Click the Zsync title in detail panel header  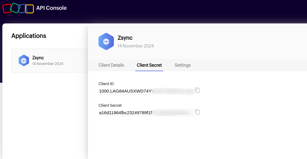pyautogui.click(x=125, y=38)
